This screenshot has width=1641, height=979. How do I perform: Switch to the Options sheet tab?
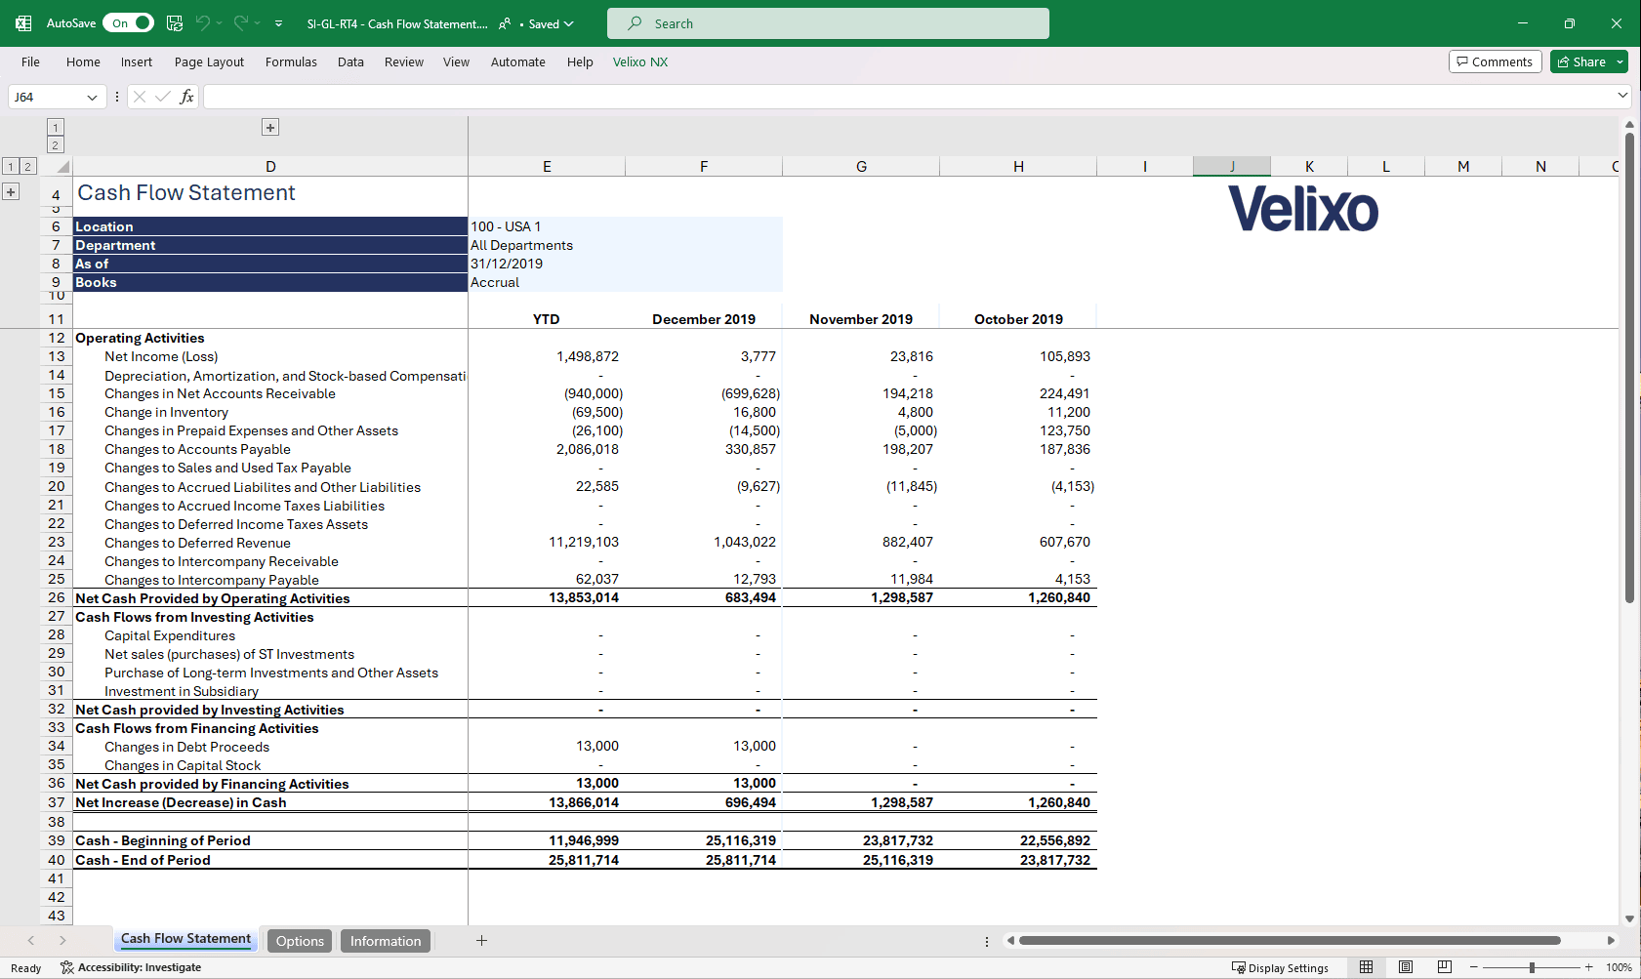pos(300,941)
